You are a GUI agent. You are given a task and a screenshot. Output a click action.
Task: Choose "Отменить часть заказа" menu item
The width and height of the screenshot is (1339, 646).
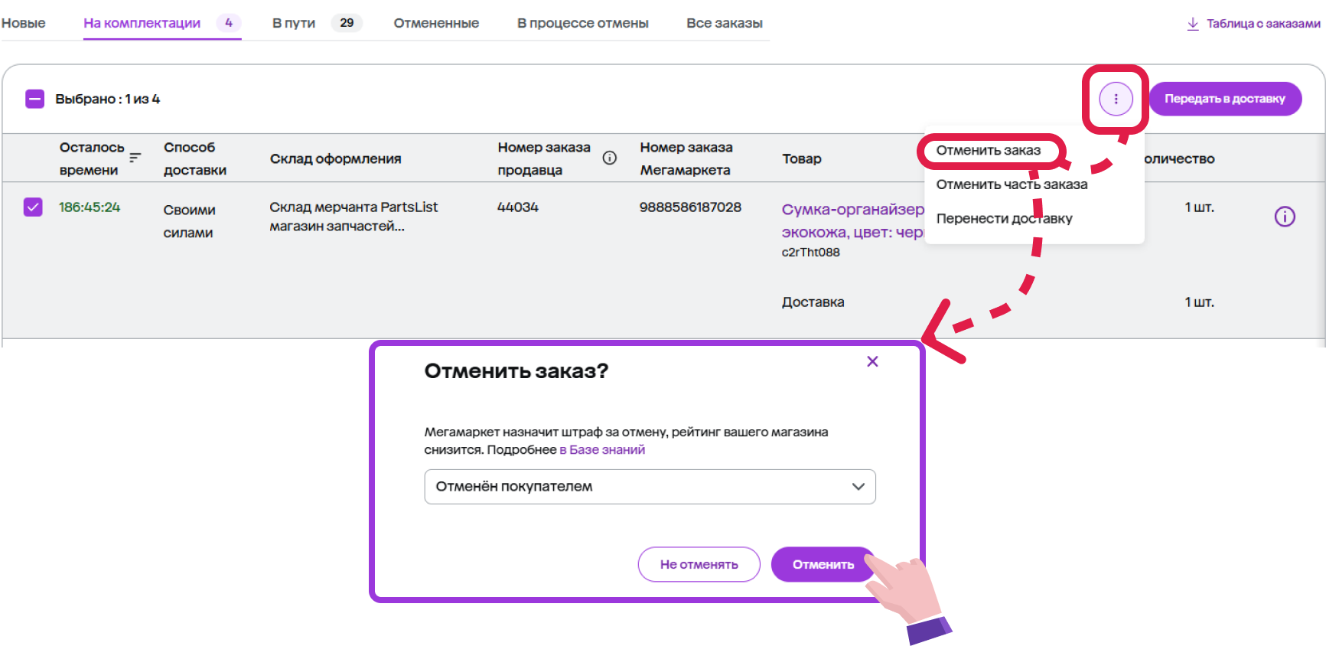tap(1012, 184)
